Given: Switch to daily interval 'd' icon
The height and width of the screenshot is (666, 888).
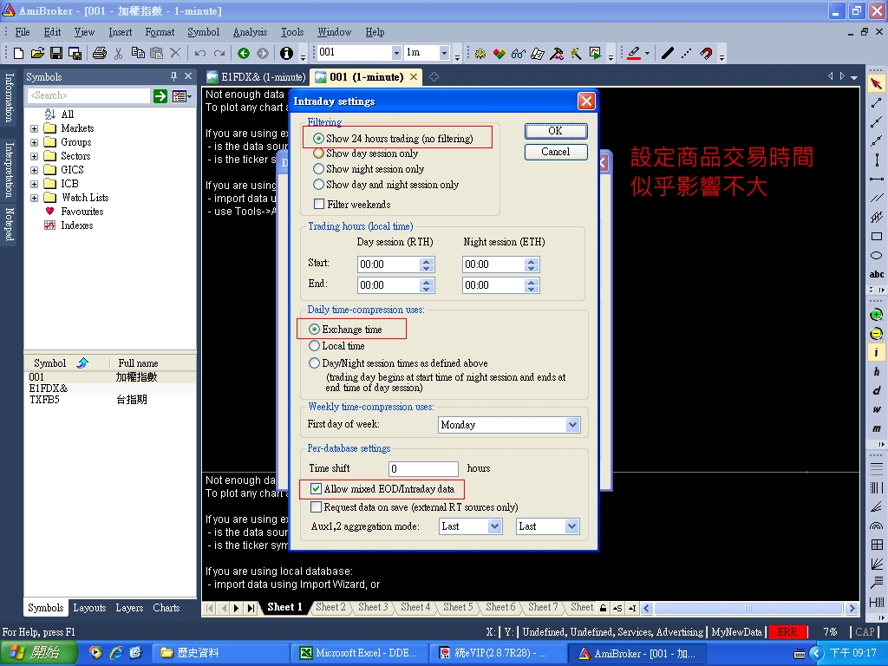Looking at the screenshot, I should click(876, 391).
